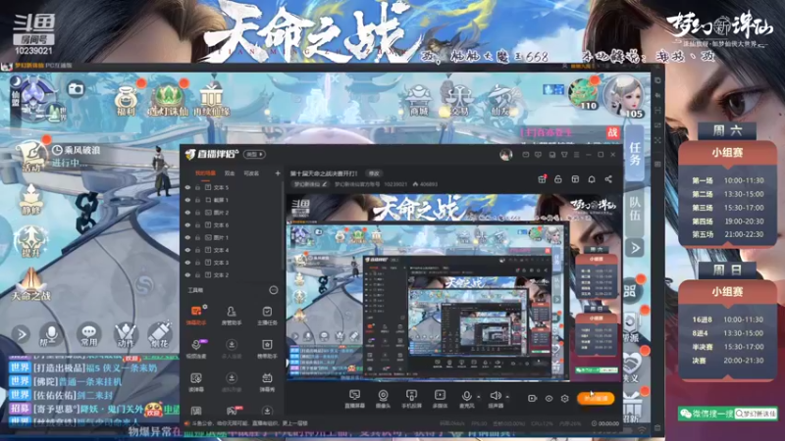This screenshot has height=441, width=785.
Task: Add a 直播屏幕 screen capture source
Action: coord(354,399)
